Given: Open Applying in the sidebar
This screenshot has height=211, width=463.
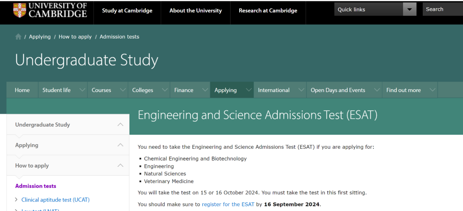Looking at the screenshot, I should (x=27, y=145).
